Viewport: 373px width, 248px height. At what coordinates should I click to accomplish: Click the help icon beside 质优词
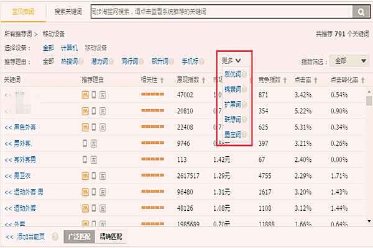click(244, 74)
